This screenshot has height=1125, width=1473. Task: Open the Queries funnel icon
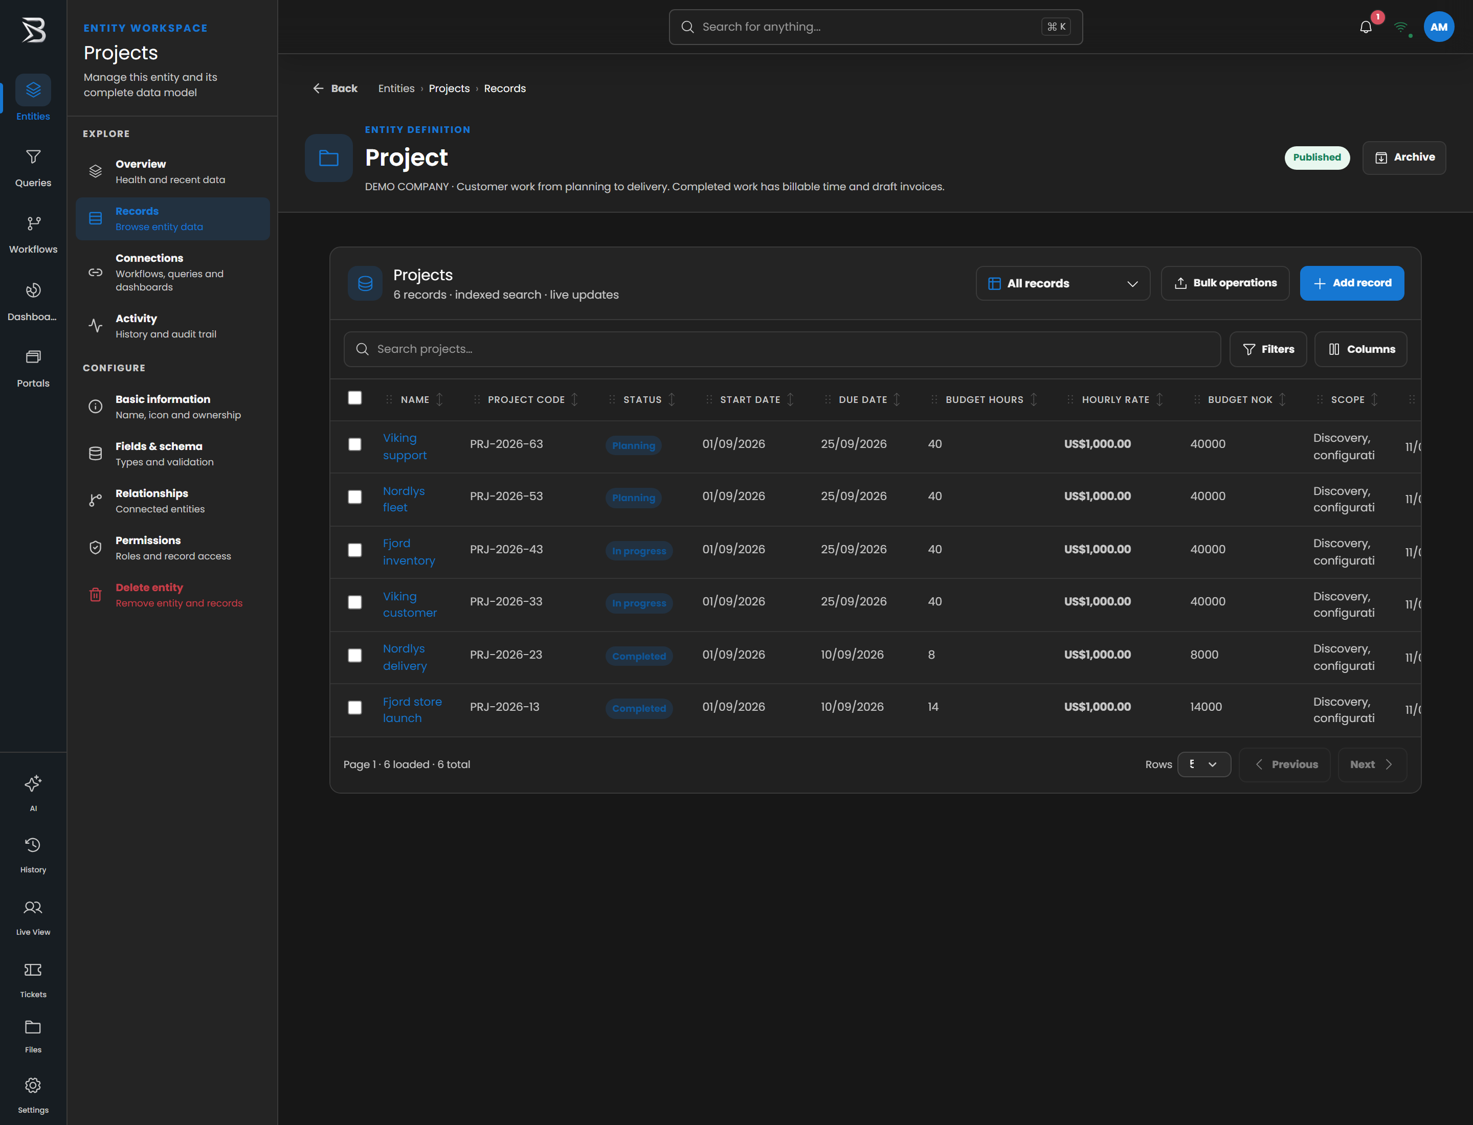pos(33,156)
